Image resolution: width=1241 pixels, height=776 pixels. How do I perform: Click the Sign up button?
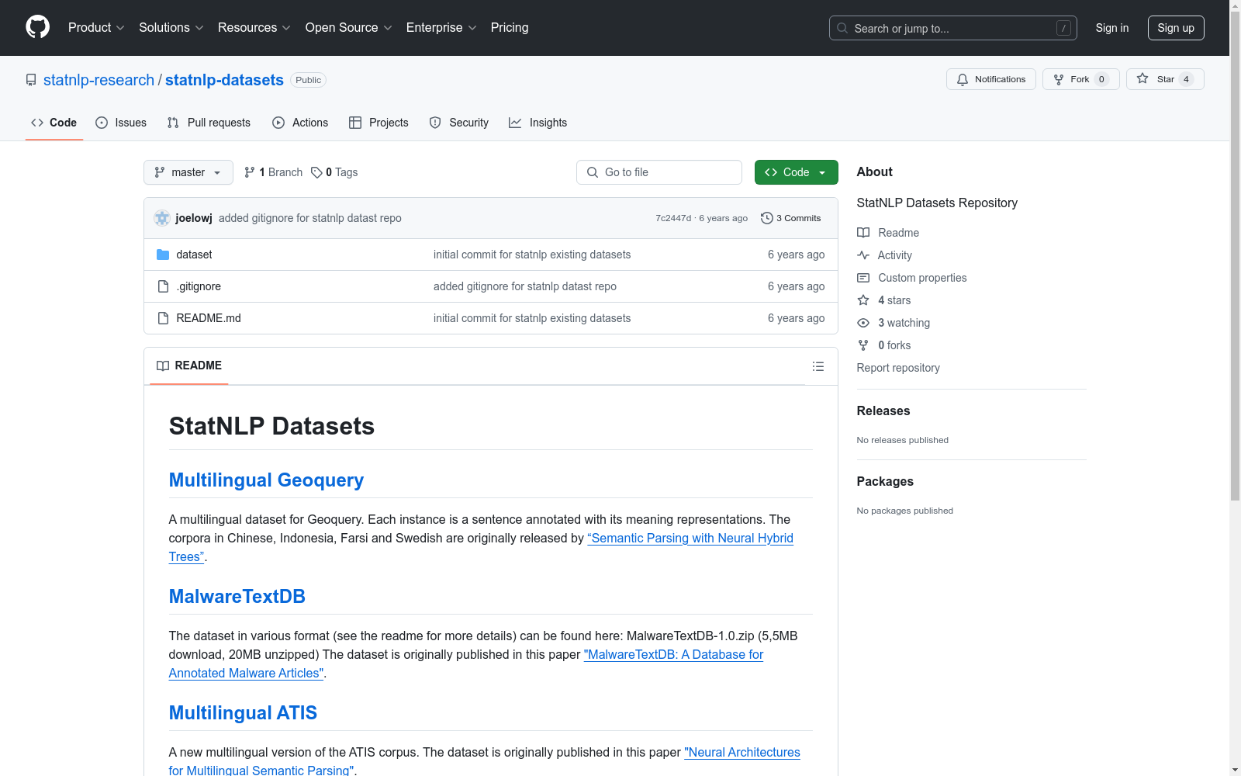1176,28
